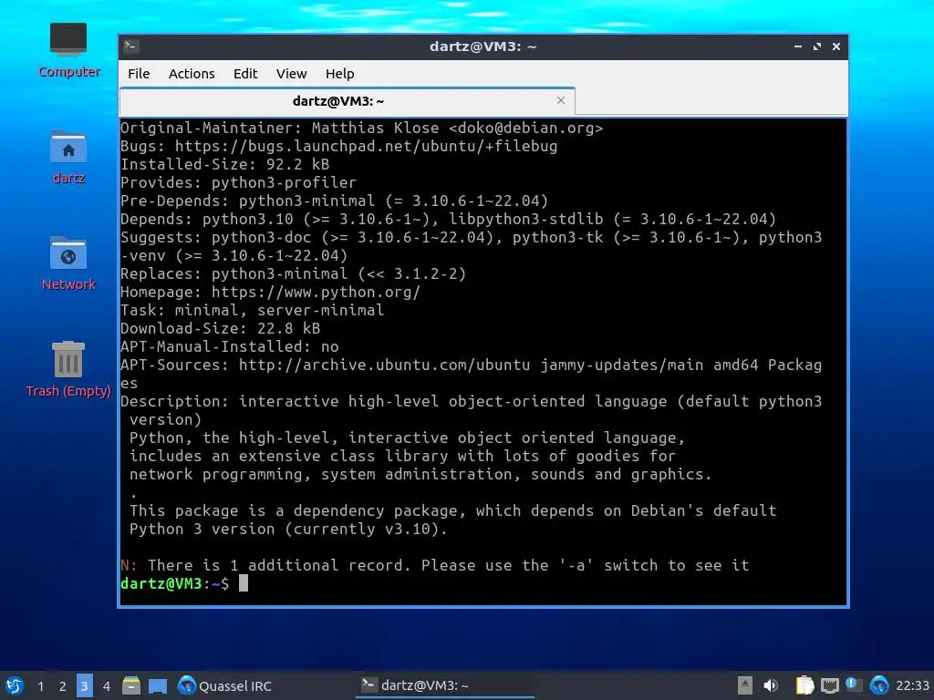The width and height of the screenshot is (934, 700).
Task: Click the https://www.python.org/ homepage URL
Action: tap(316, 293)
